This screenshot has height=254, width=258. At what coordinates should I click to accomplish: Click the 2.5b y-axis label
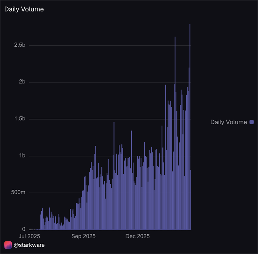(20, 45)
